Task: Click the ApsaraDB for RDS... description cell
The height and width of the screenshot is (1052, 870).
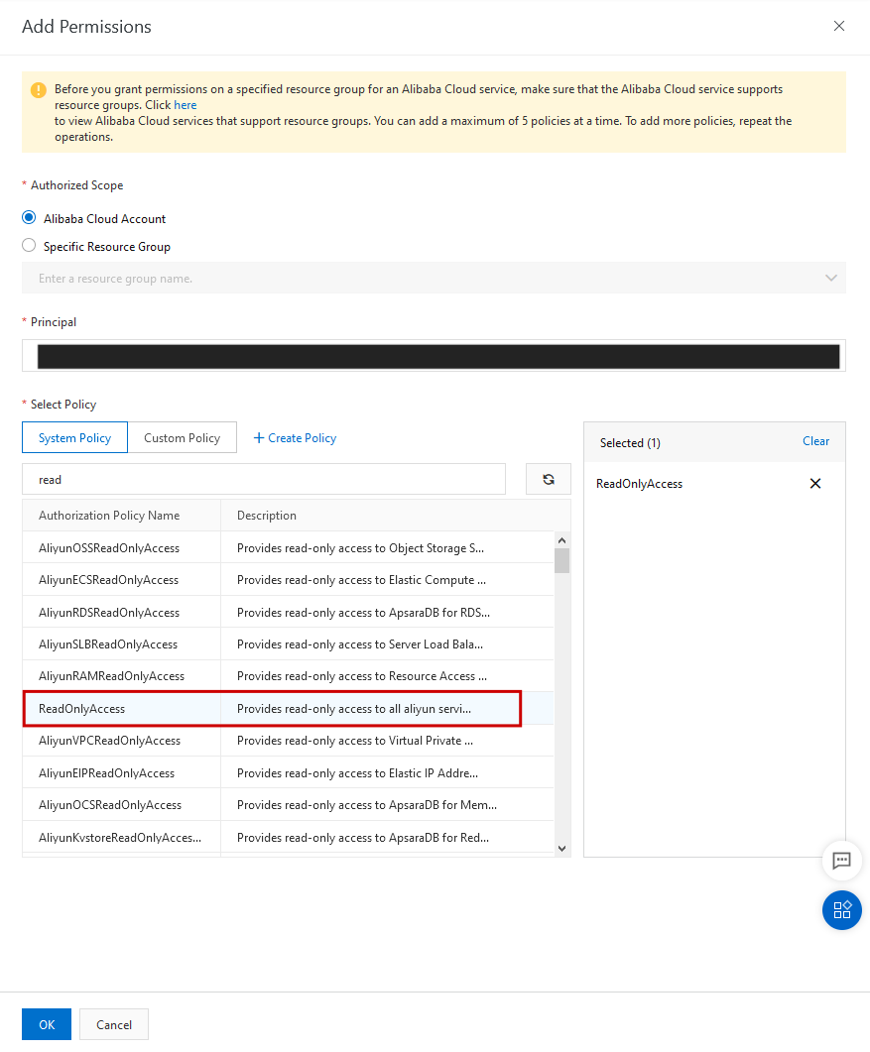Action: (364, 612)
